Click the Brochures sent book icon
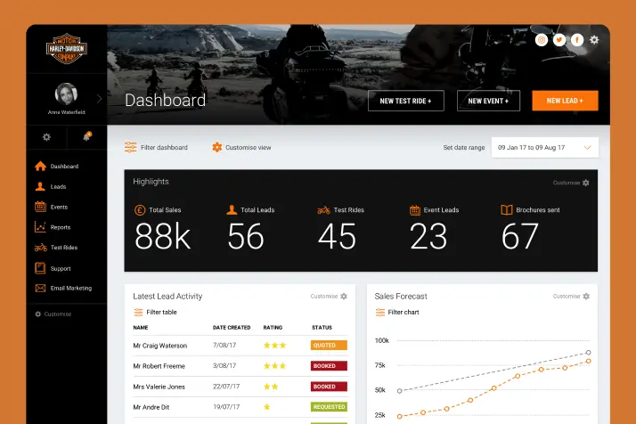The width and height of the screenshot is (636, 424). (507, 209)
